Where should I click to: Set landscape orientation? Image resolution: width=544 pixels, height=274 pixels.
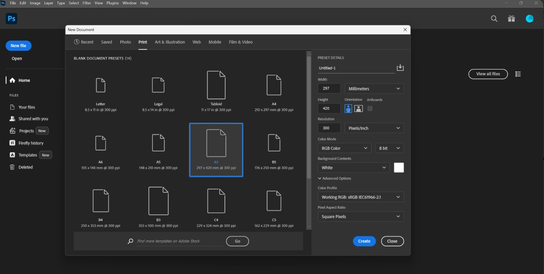click(x=359, y=108)
